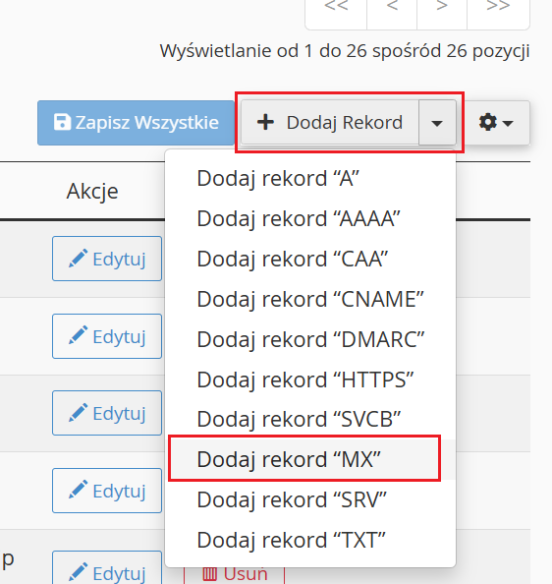Click the first row Edytuj button
Screen dimensions: 552x584
pyautogui.click(x=107, y=259)
